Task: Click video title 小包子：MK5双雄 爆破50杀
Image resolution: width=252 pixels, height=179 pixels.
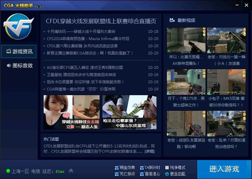Action: [x=227, y=102]
